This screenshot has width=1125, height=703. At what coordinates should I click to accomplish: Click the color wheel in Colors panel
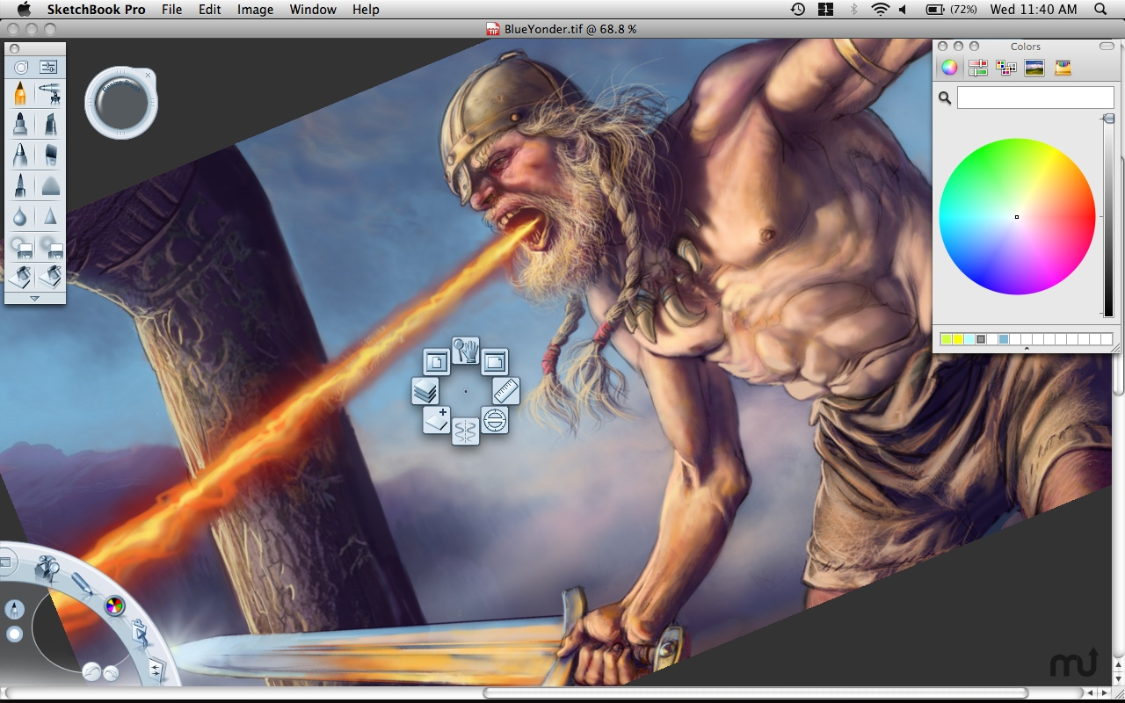[x=1017, y=216]
